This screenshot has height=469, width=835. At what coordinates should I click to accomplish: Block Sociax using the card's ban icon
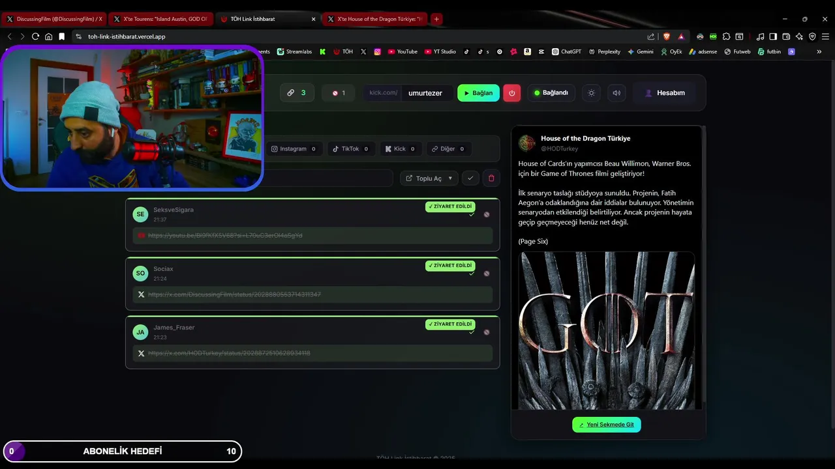pyautogui.click(x=487, y=274)
